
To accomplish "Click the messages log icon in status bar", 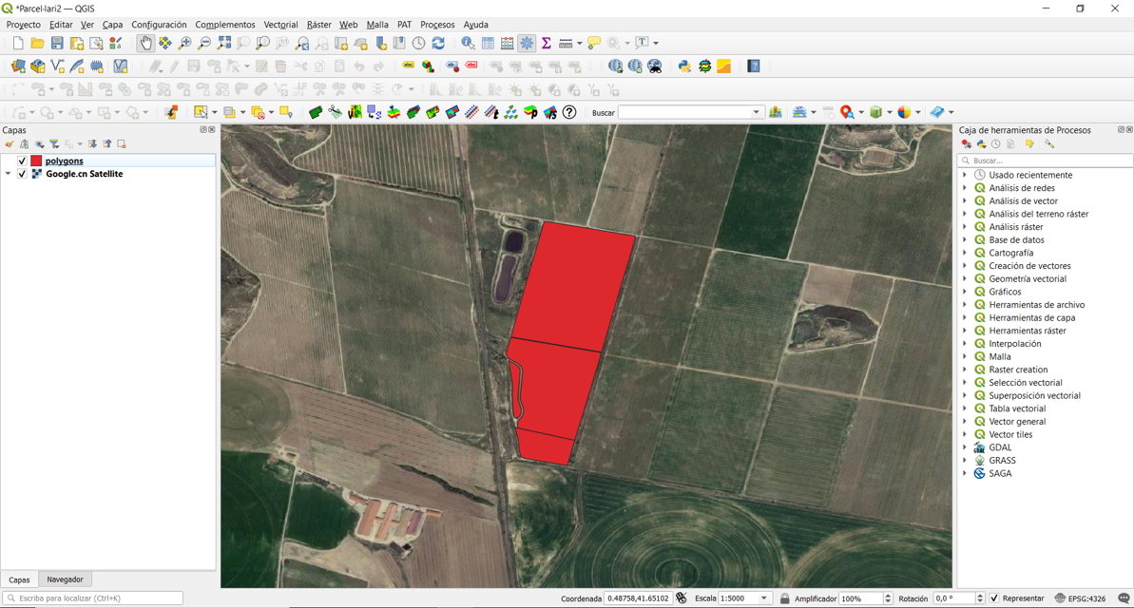I will [x=1124, y=598].
